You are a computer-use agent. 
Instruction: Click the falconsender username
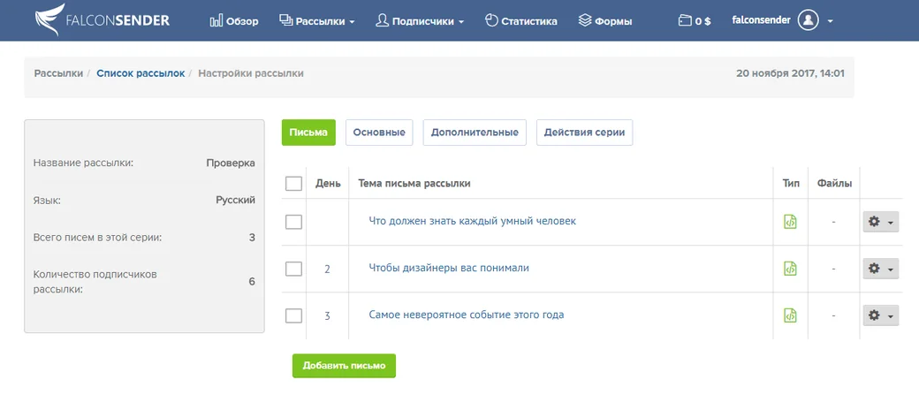coord(762,20)
